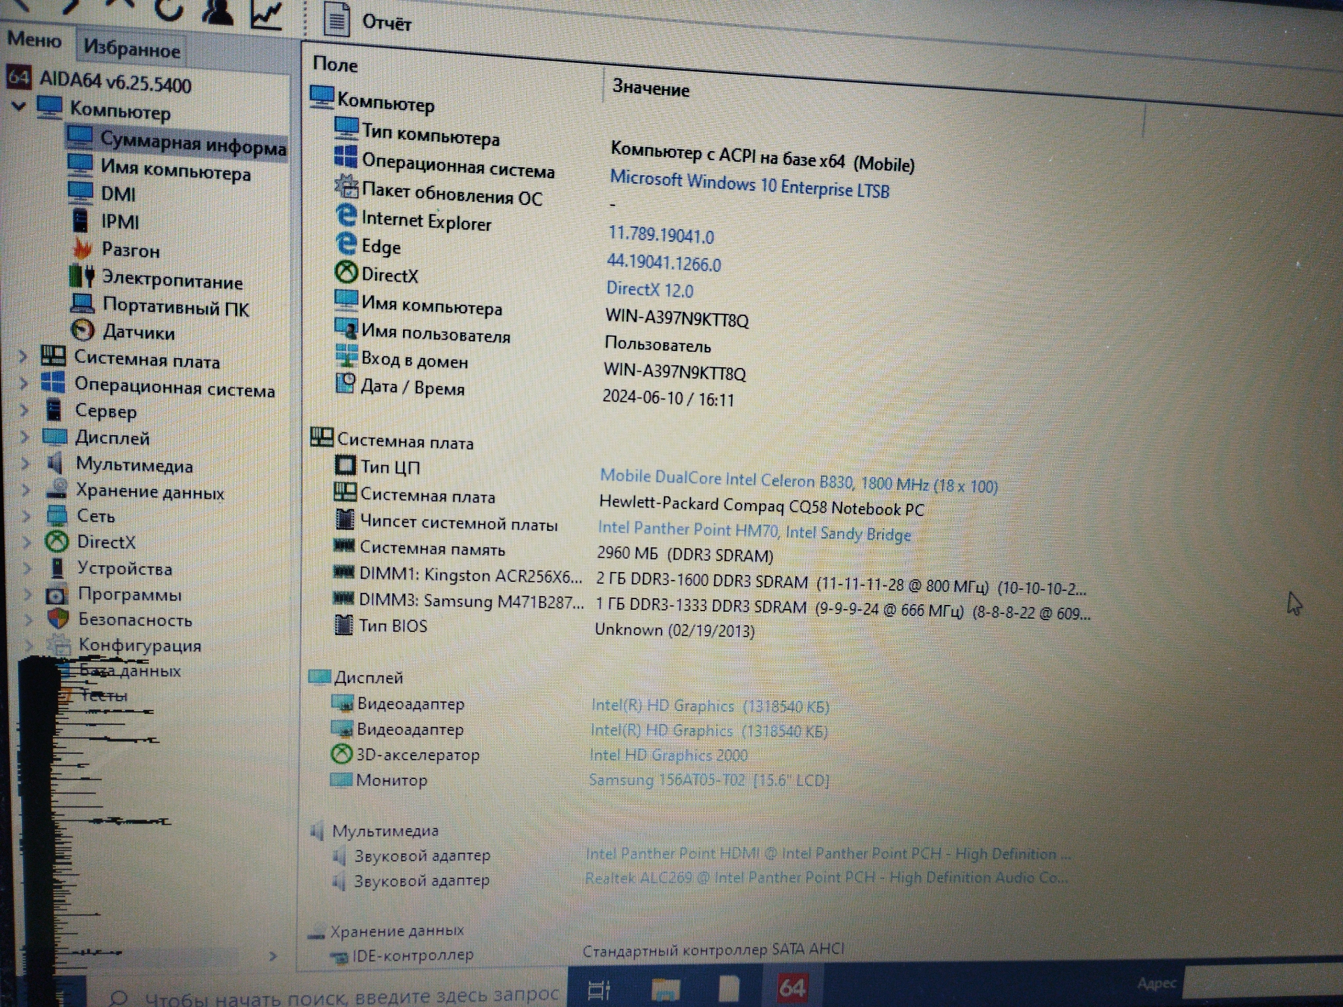Open Microsoft Windows 10 Enterprise LTSB link
1343x1007 pixels.
tap(749, 184)
